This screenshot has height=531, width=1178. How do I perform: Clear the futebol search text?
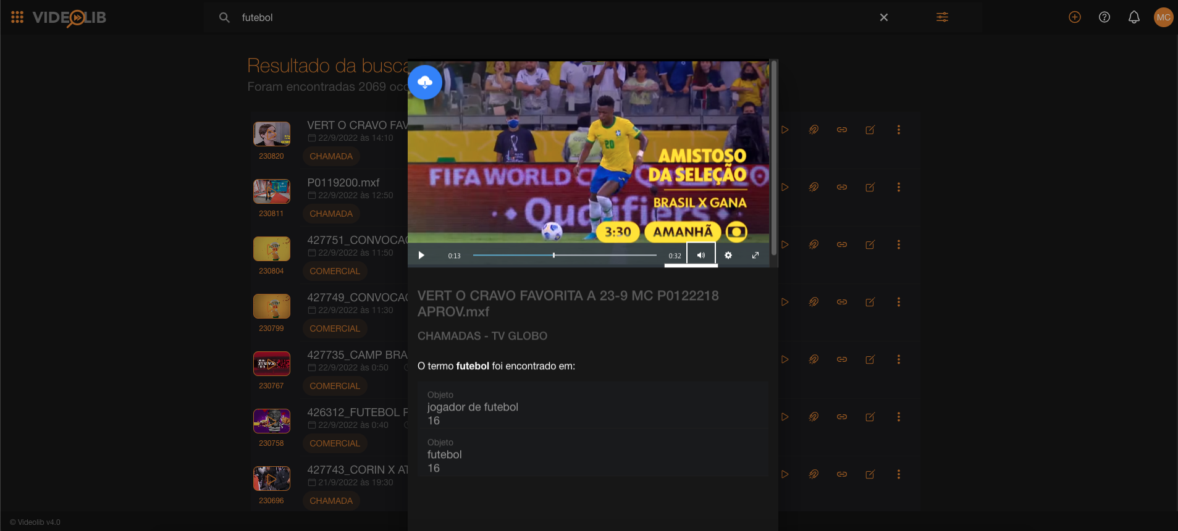[884, 17]
